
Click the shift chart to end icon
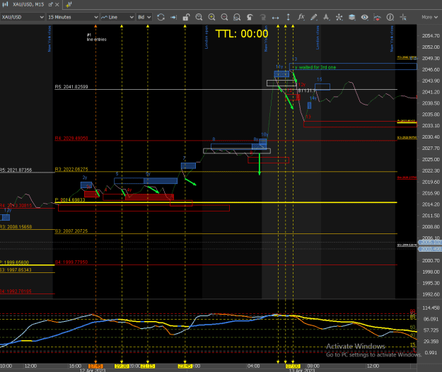click(174, 17)
